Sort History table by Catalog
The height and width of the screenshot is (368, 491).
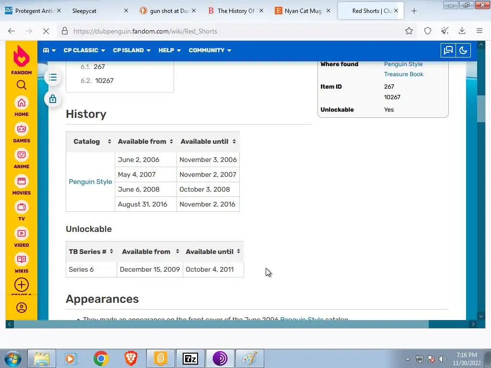(x=91, y=141)
